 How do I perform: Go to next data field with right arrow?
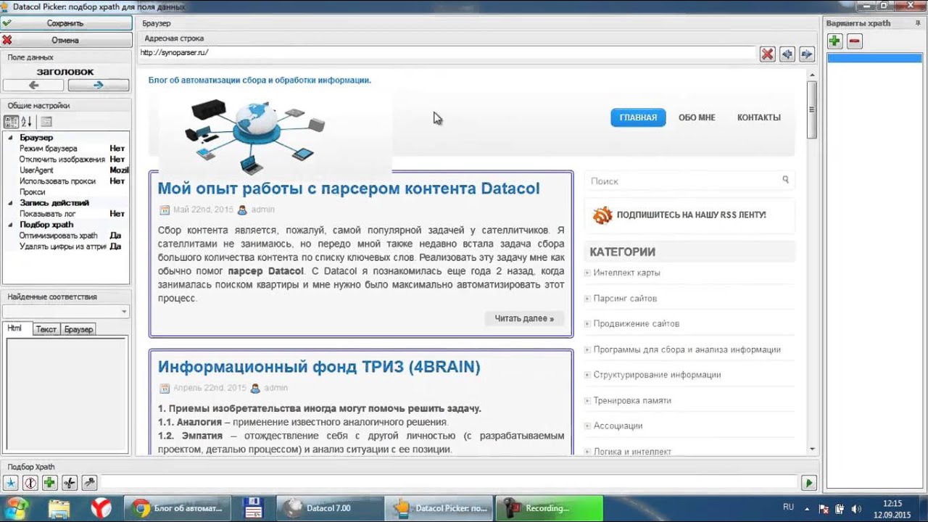pyautogui.click(x=98, y=86)
